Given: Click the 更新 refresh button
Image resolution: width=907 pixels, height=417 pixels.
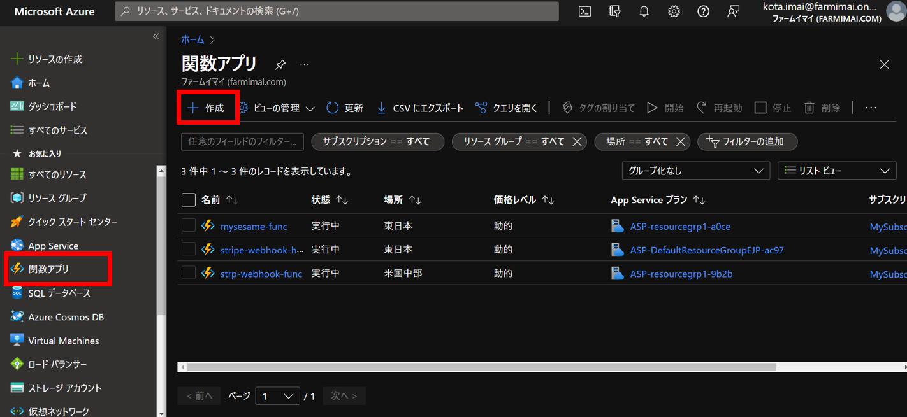Looking at the screenshot, I should 345,108.
